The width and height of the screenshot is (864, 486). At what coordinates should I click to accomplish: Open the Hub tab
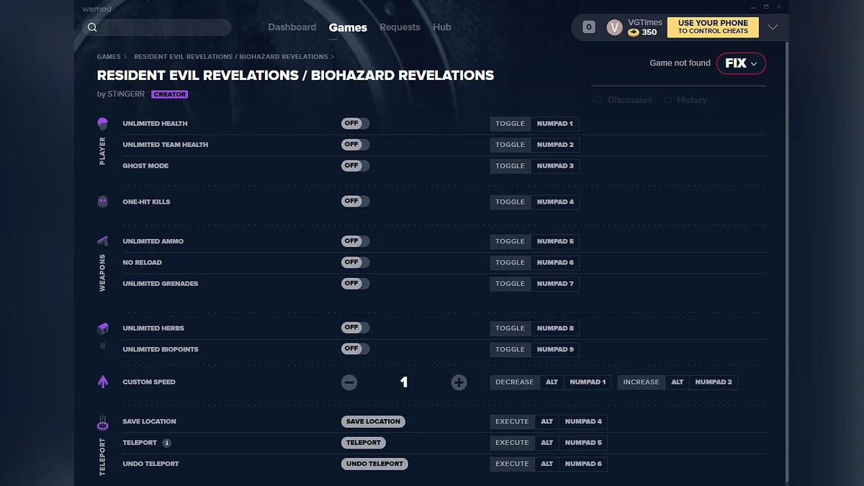click(x=442, y=27)
